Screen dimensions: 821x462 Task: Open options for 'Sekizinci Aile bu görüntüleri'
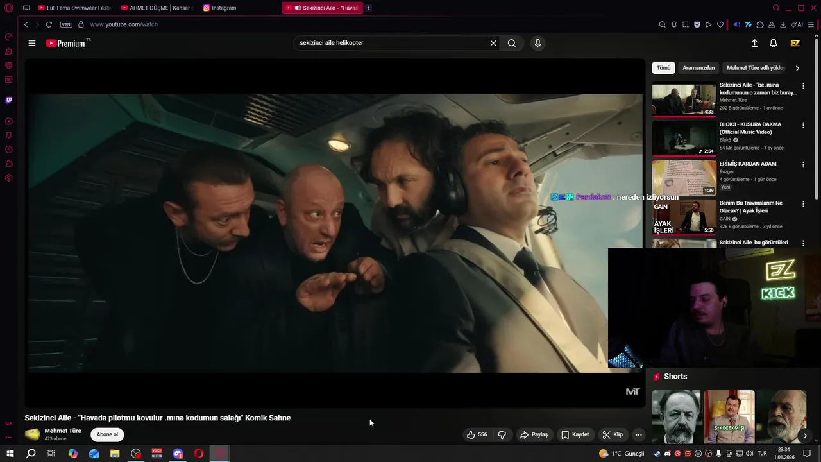coord(803,243)
